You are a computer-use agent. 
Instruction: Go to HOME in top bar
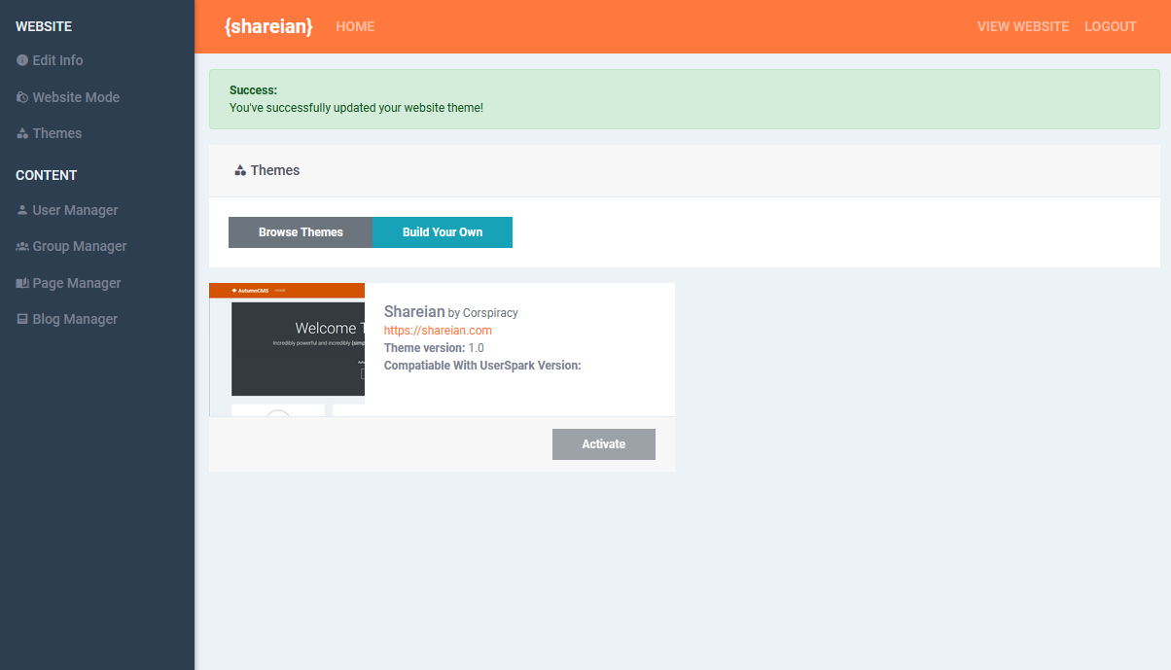355,26
